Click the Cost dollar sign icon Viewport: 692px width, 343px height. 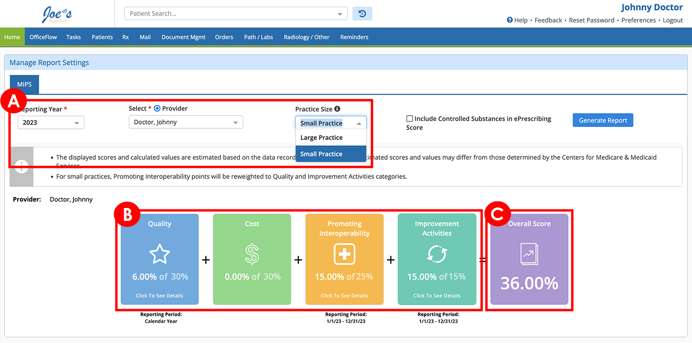[252, 254]
